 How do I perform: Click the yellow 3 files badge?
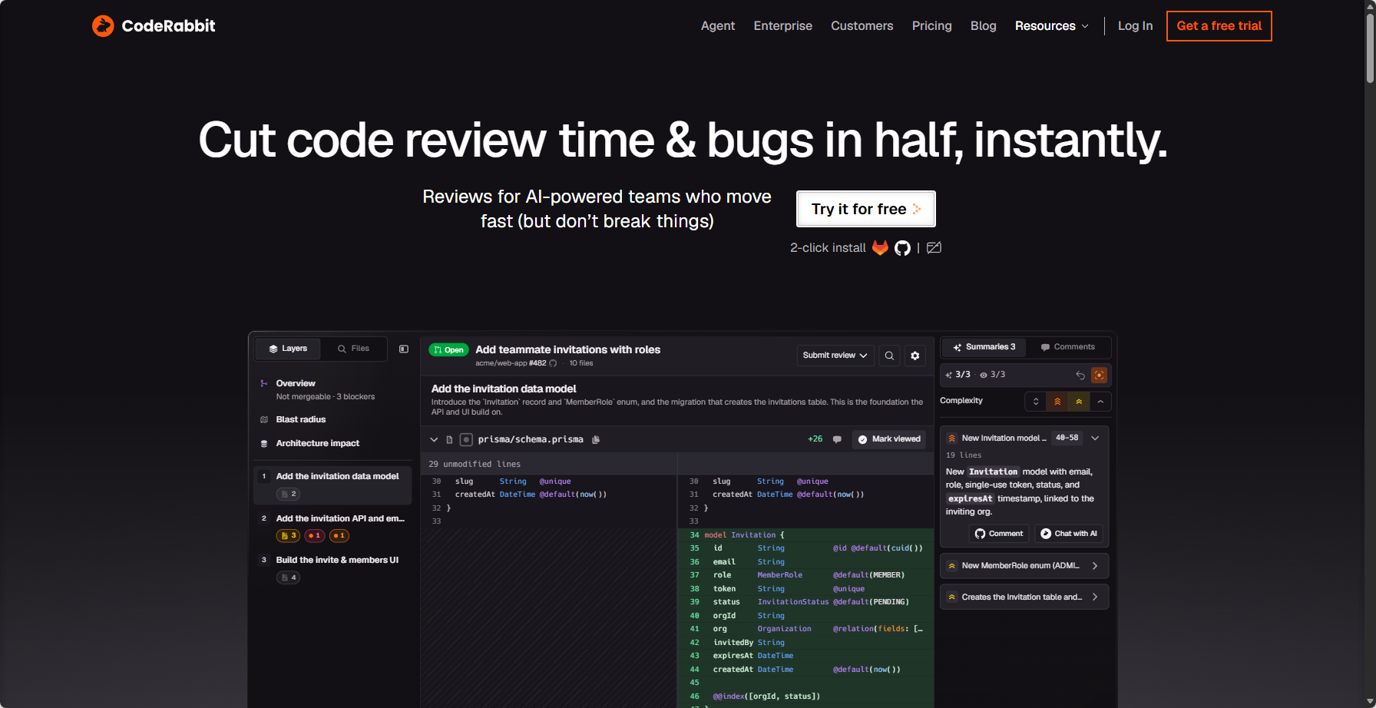pyautogui.click(x=289, y=535)
